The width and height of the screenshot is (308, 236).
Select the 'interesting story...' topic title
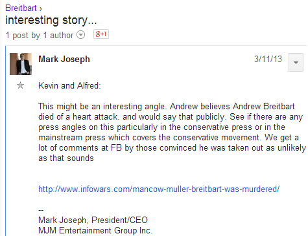(x=51, y=20)
